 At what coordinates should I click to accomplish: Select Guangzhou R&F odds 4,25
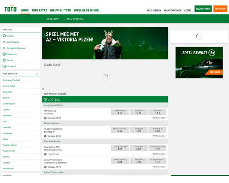[x=120, y=148]
